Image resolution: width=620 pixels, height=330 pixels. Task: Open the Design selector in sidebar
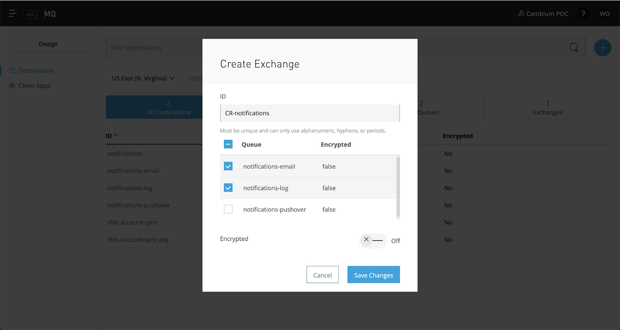(48, 44)
